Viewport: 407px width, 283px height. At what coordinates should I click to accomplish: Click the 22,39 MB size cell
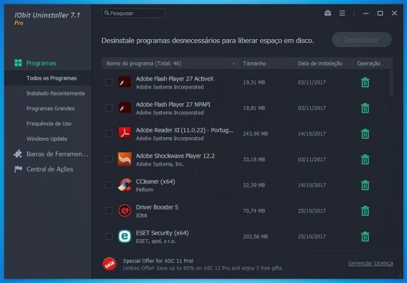click(254, 185)
